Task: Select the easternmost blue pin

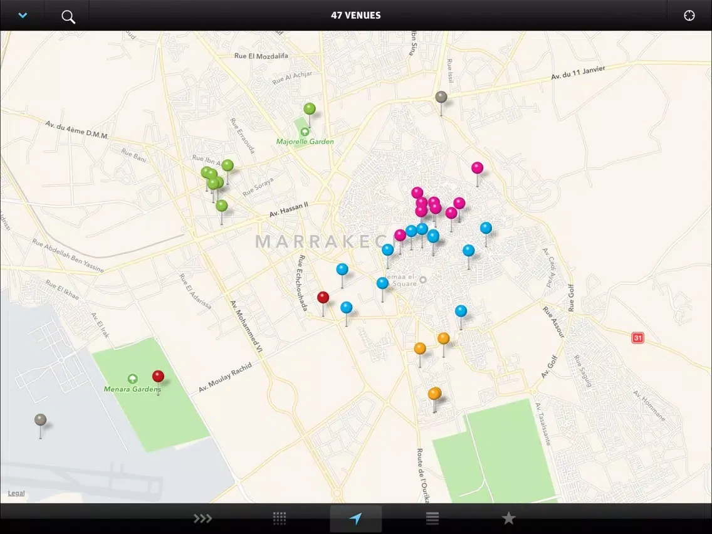Action: coord(486,228)
